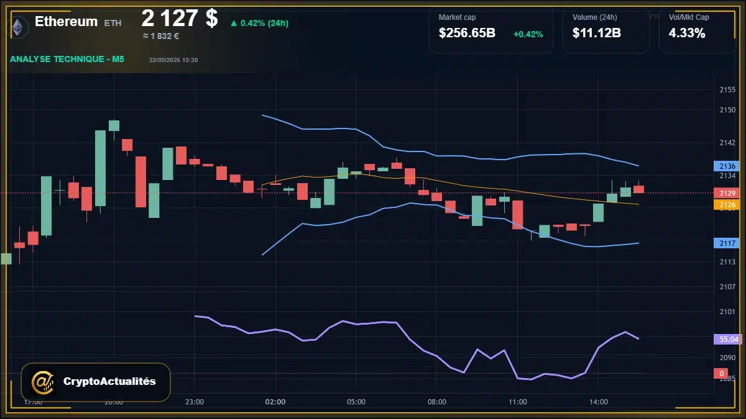
Task: Click the ANALYSE TECHNIQUE - M5 label
Action: point(67,60)
